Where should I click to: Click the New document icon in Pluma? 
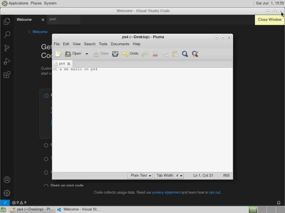[58, 54]
